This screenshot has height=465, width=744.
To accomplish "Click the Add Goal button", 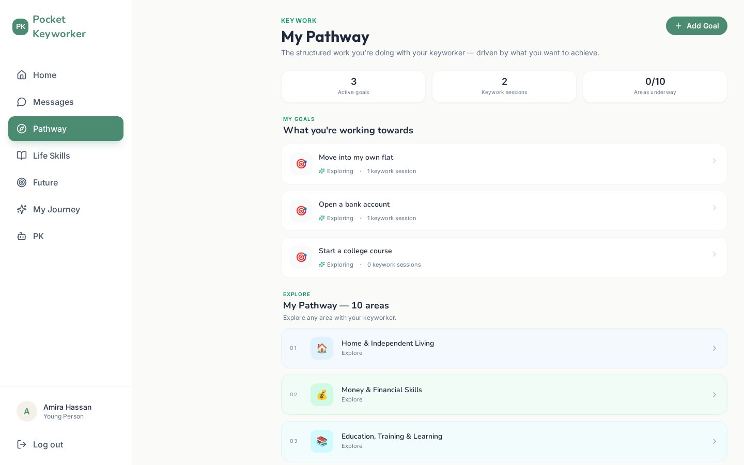I will tap(696, 26).
